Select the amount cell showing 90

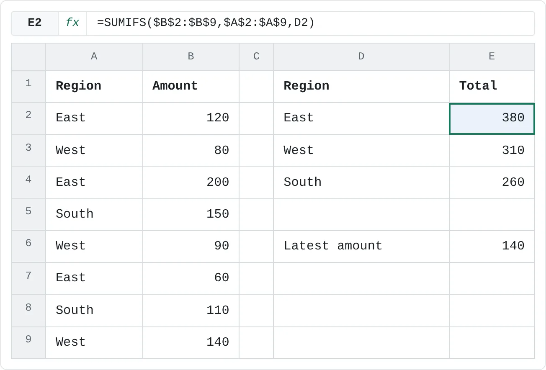(191, 247)
